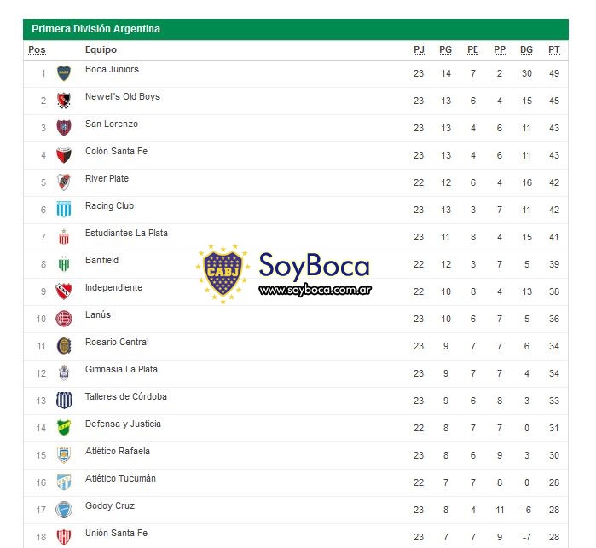
Task: Click the Boca Juniors crest icon
Action: (x=64, y=73)
